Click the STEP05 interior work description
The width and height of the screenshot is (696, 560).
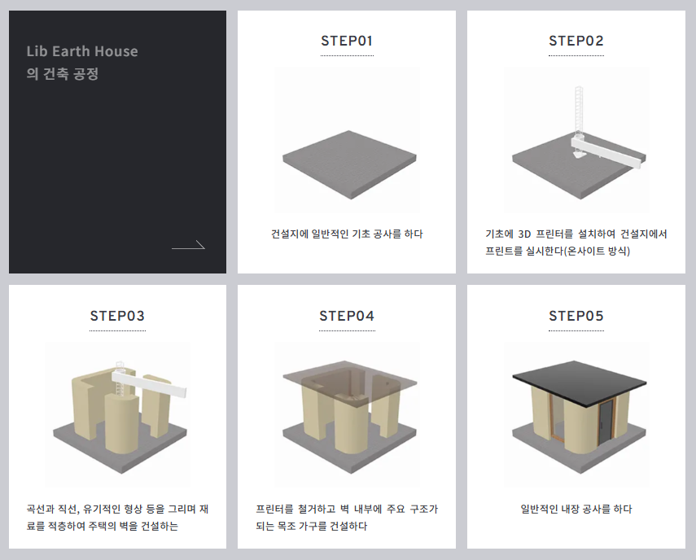click(576, 509)
